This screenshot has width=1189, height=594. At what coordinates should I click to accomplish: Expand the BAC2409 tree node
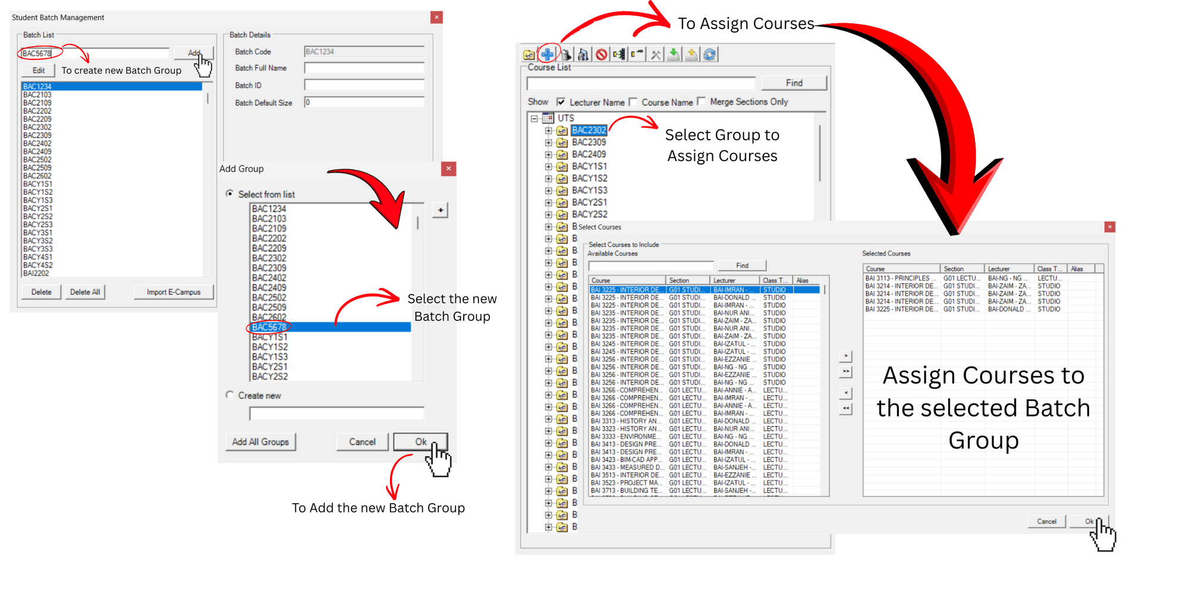coord(548,154)
